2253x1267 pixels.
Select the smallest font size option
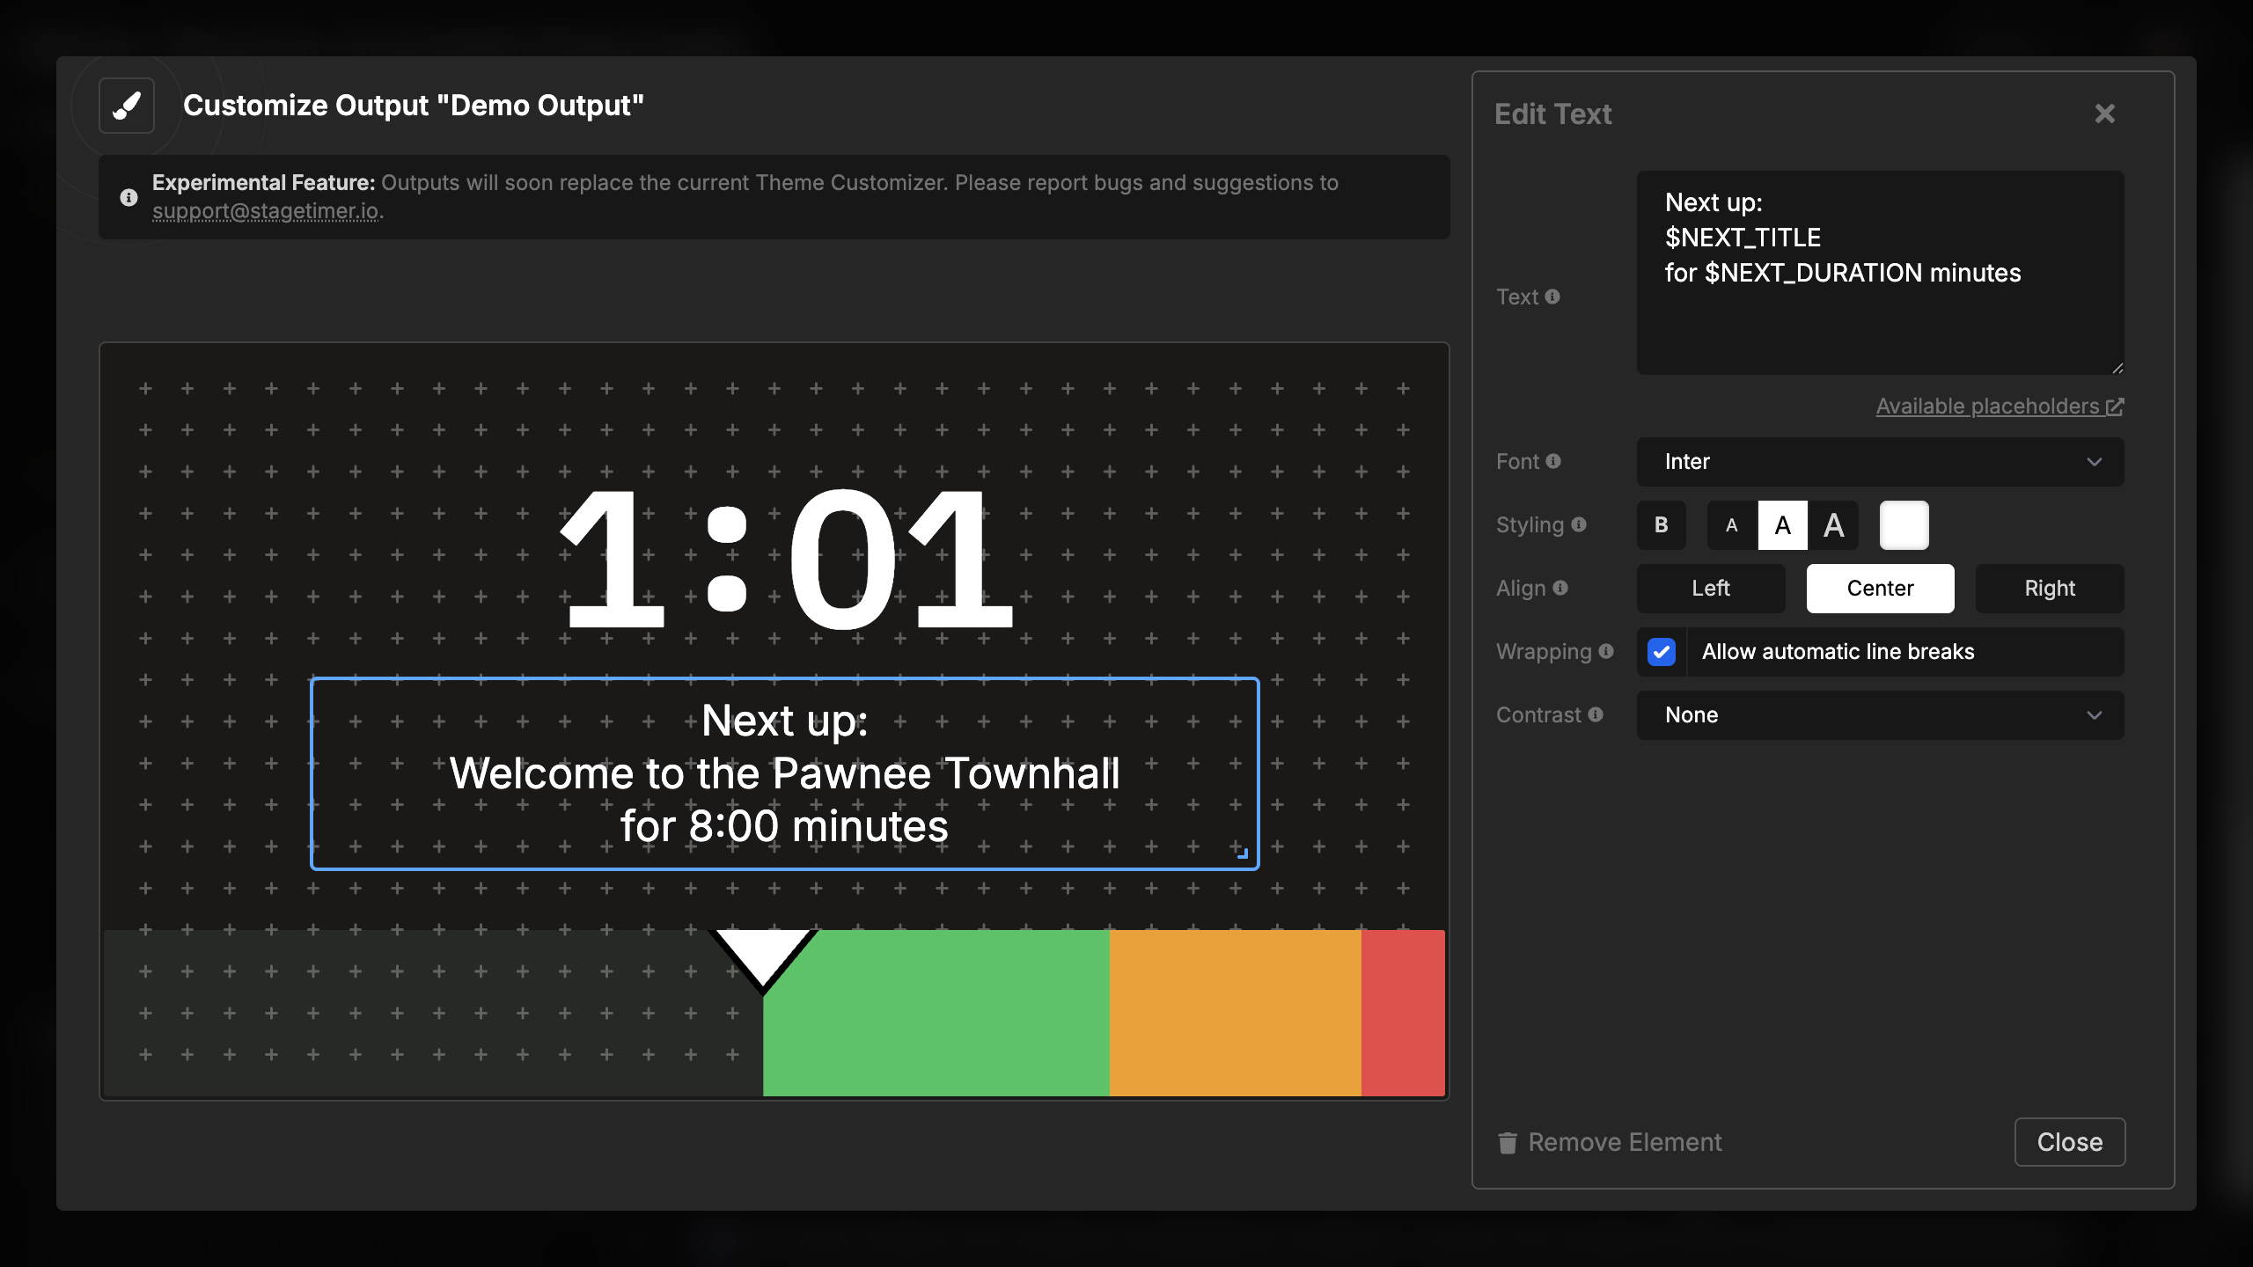tap(1731, 524)
